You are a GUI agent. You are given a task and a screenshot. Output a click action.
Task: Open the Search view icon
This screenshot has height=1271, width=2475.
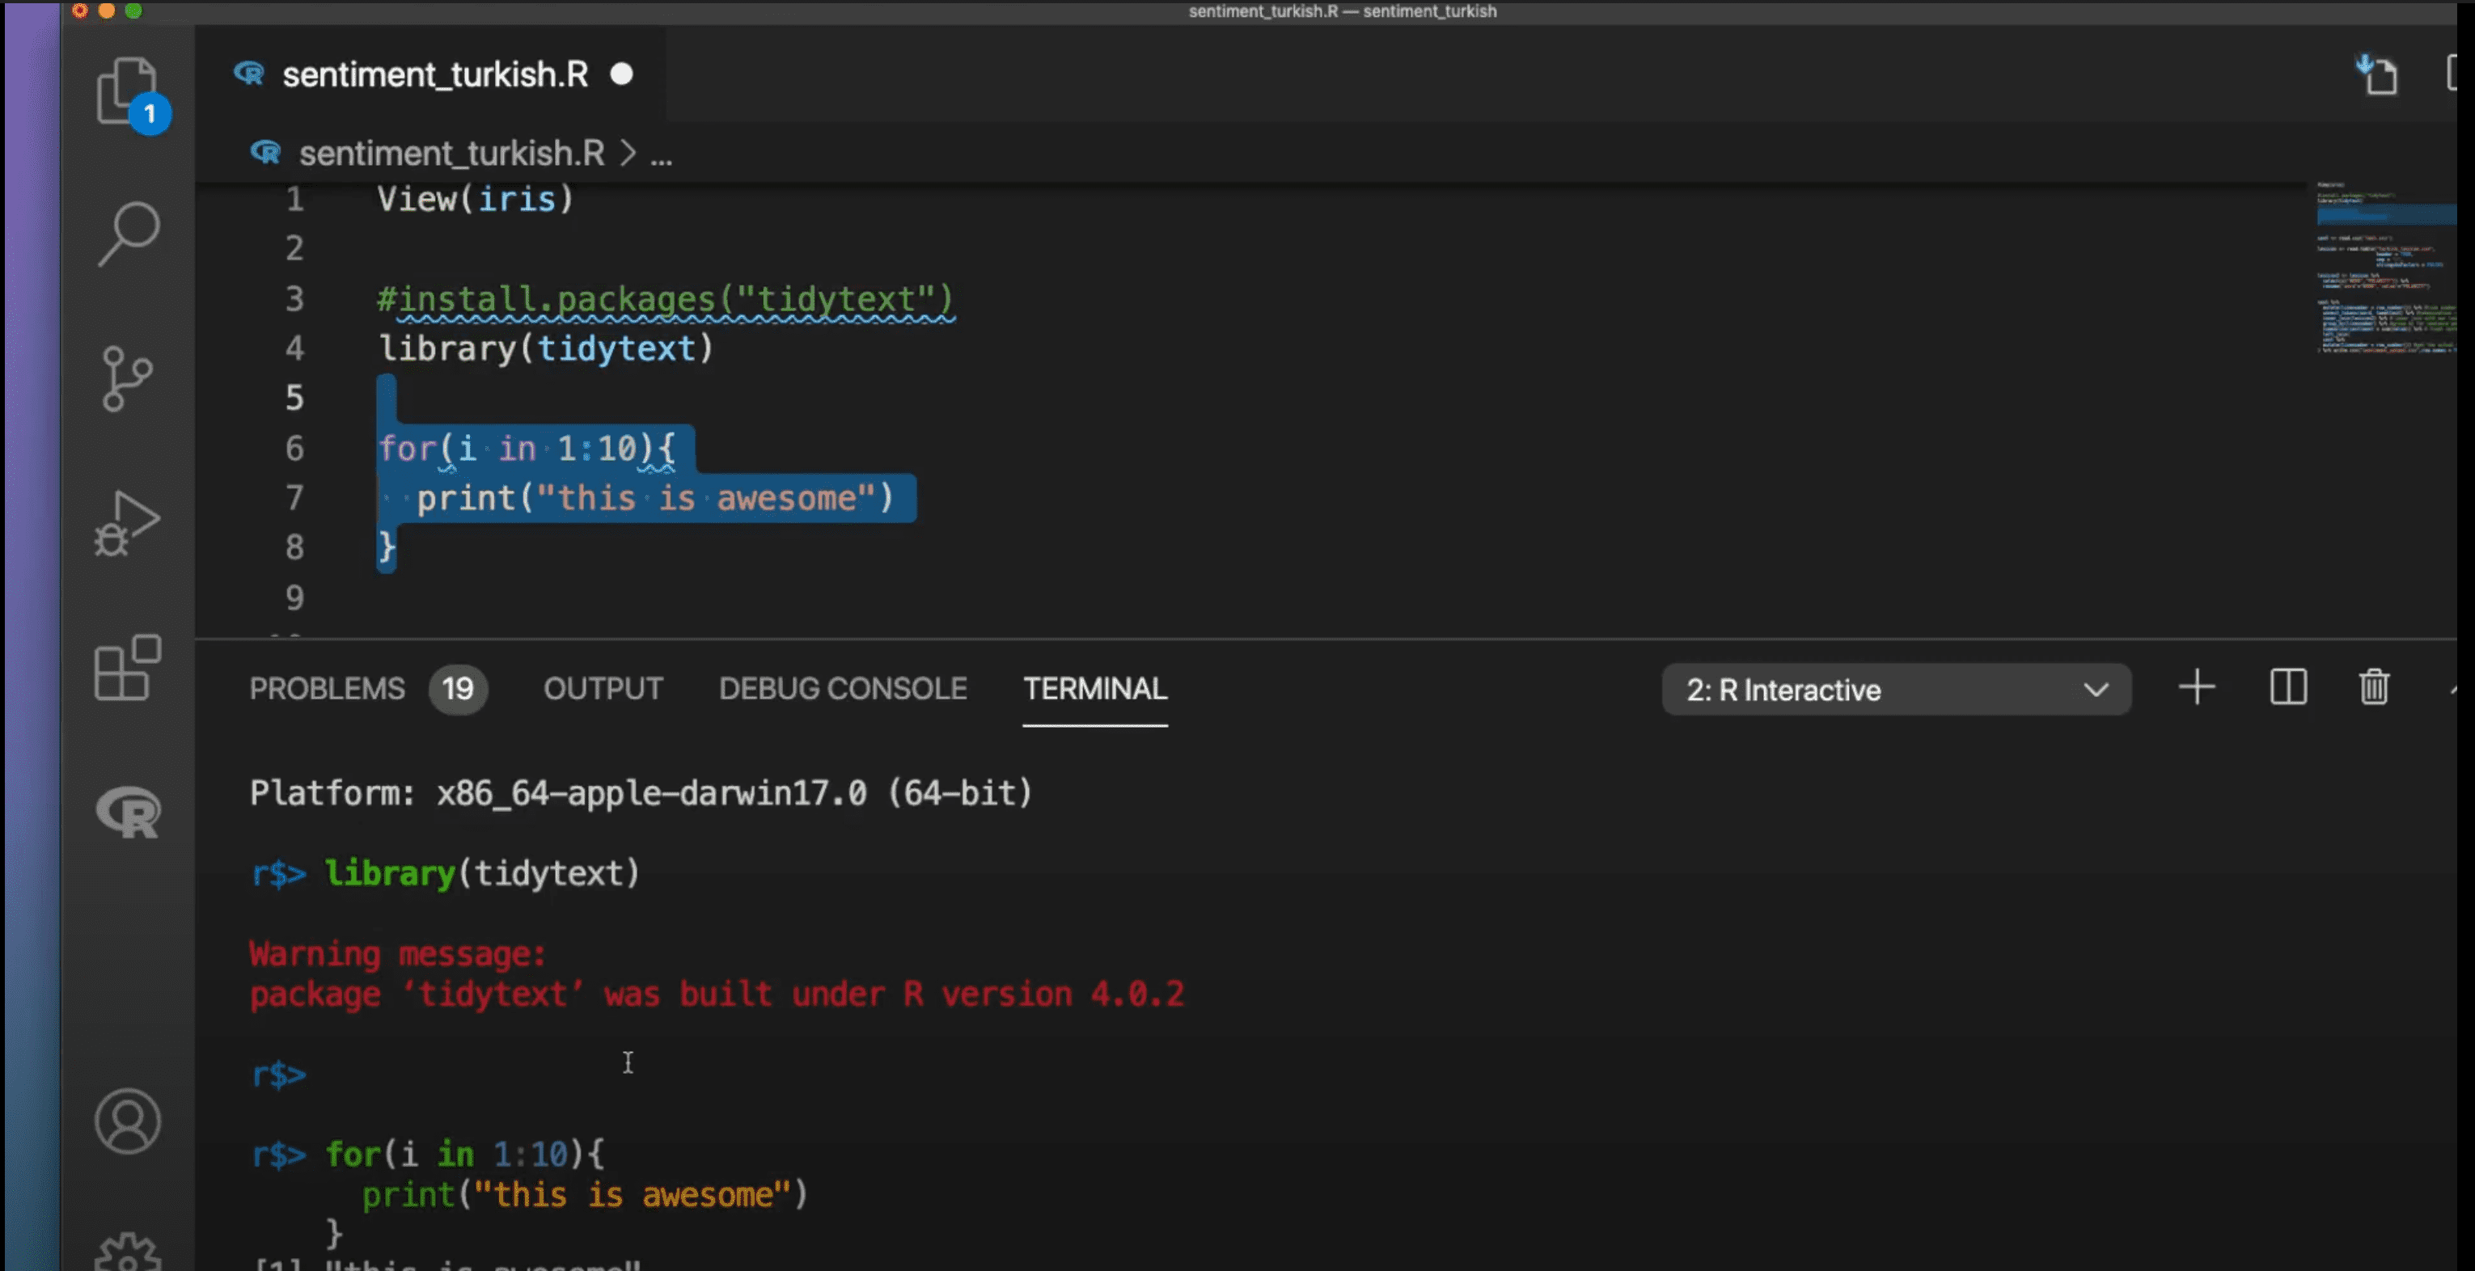click(128, 234)
